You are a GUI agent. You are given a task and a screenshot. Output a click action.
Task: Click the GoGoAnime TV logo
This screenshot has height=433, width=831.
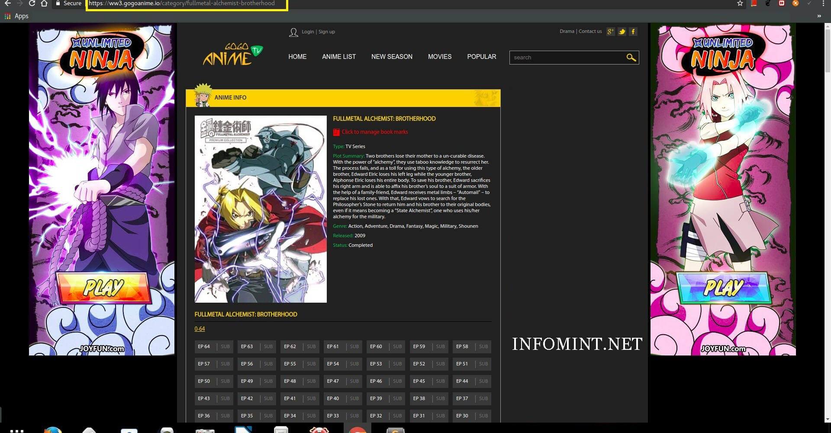pos(233,55)
